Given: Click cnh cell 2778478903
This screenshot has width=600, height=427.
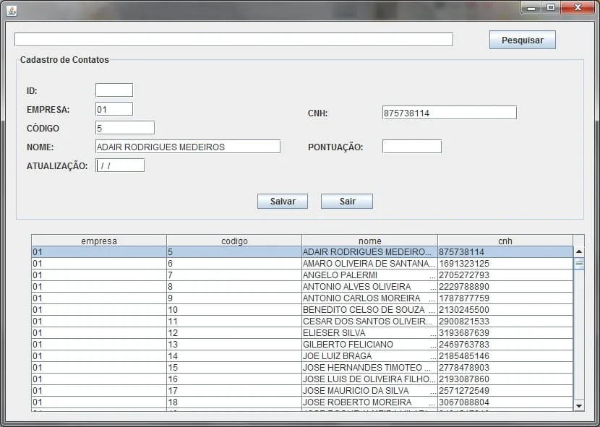Looking at the screenshot, I should pos(505,367).
